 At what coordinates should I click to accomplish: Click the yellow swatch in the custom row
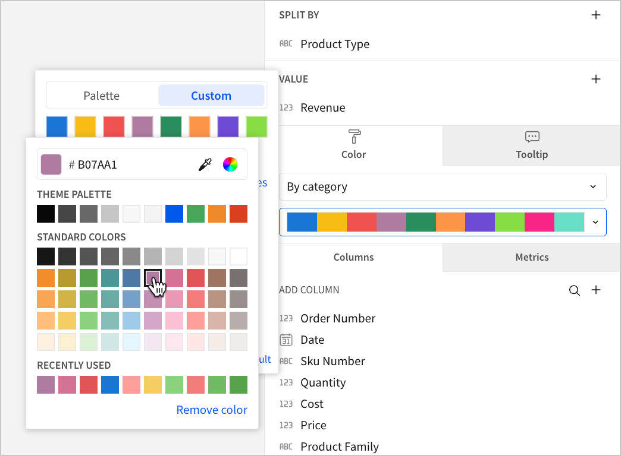[86, 126]
